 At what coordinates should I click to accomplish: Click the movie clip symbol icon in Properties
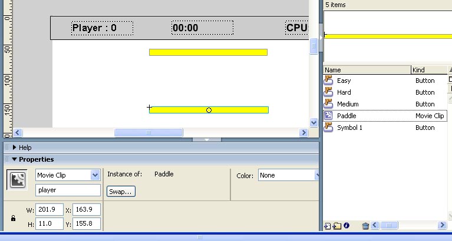click(17, 180)
